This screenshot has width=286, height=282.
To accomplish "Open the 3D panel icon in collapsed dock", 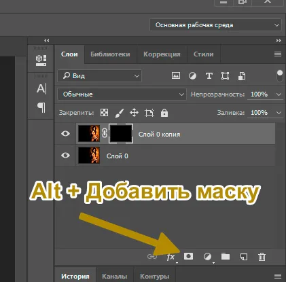I will pyautogui.click(x=41, y=60).
